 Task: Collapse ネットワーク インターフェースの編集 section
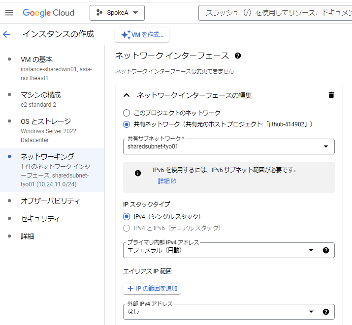127,95
